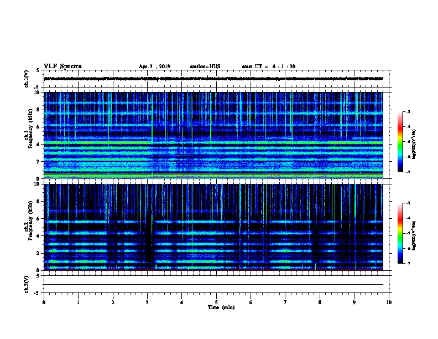Click time axis tick label '3'
The width and height of the screenshot is (438, 339).
(x=147, y=302)
